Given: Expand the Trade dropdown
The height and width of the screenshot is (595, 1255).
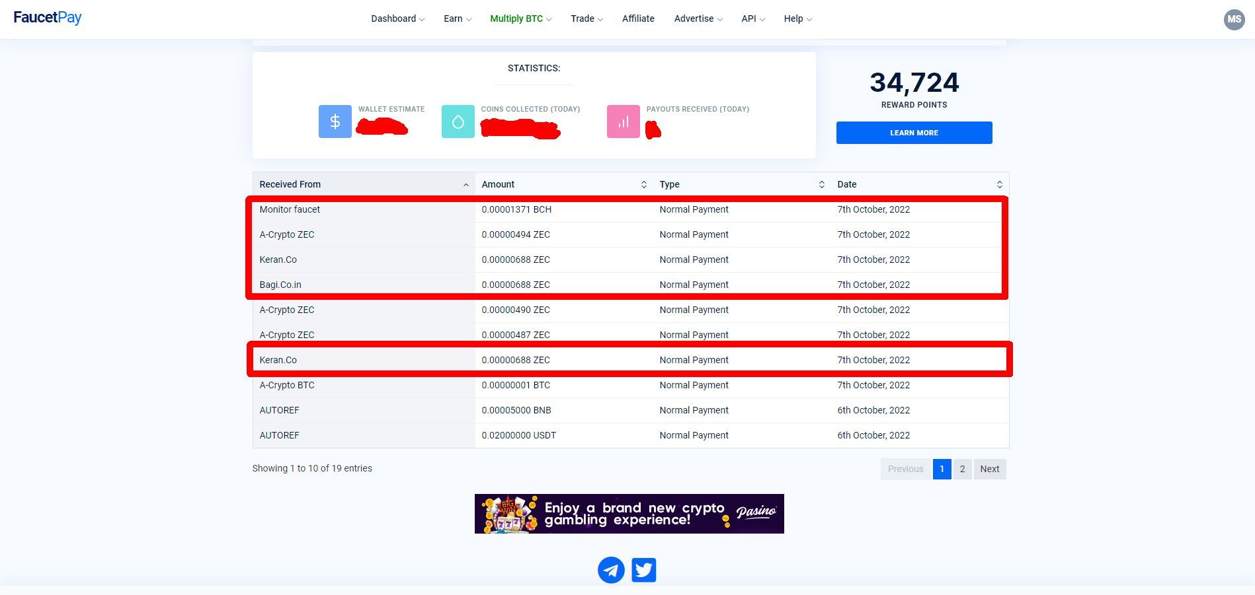Looking at the screenshot, I should pos(587,18).
